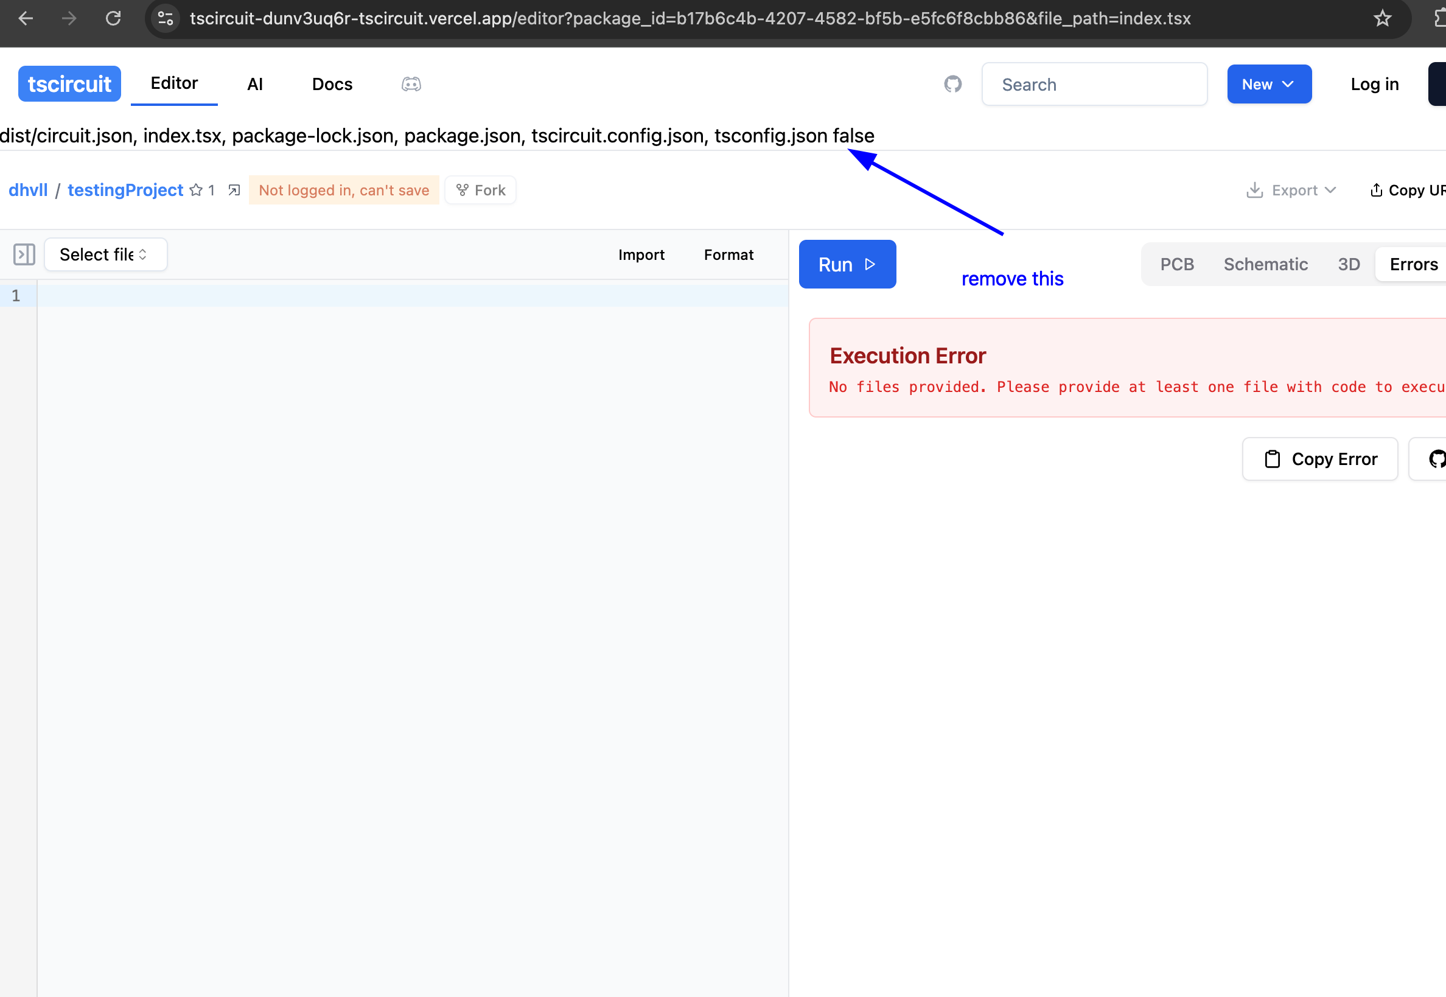Go back with browser back arrow
This screenshot has width=1446, height=997.
pos(26,18)
